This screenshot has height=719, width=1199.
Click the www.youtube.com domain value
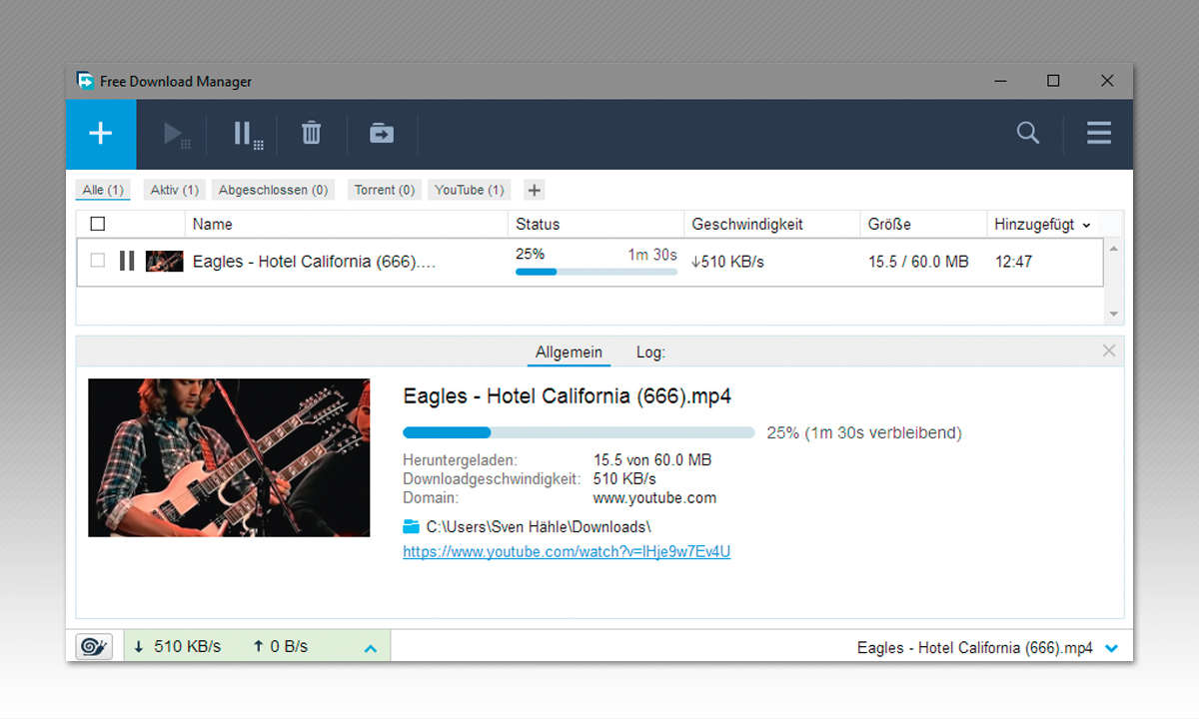click(654, 497)
